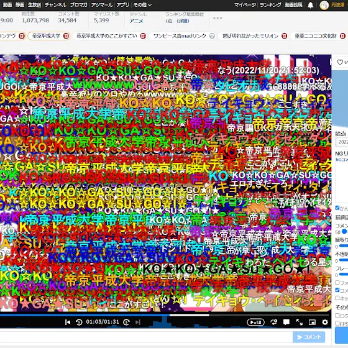Toggle the かん... checkbox in side panel
Viewport: 348px width, 348px height.
(337, 208)
